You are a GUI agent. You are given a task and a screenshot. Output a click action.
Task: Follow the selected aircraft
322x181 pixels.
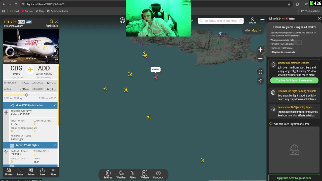tap(31, 172)
